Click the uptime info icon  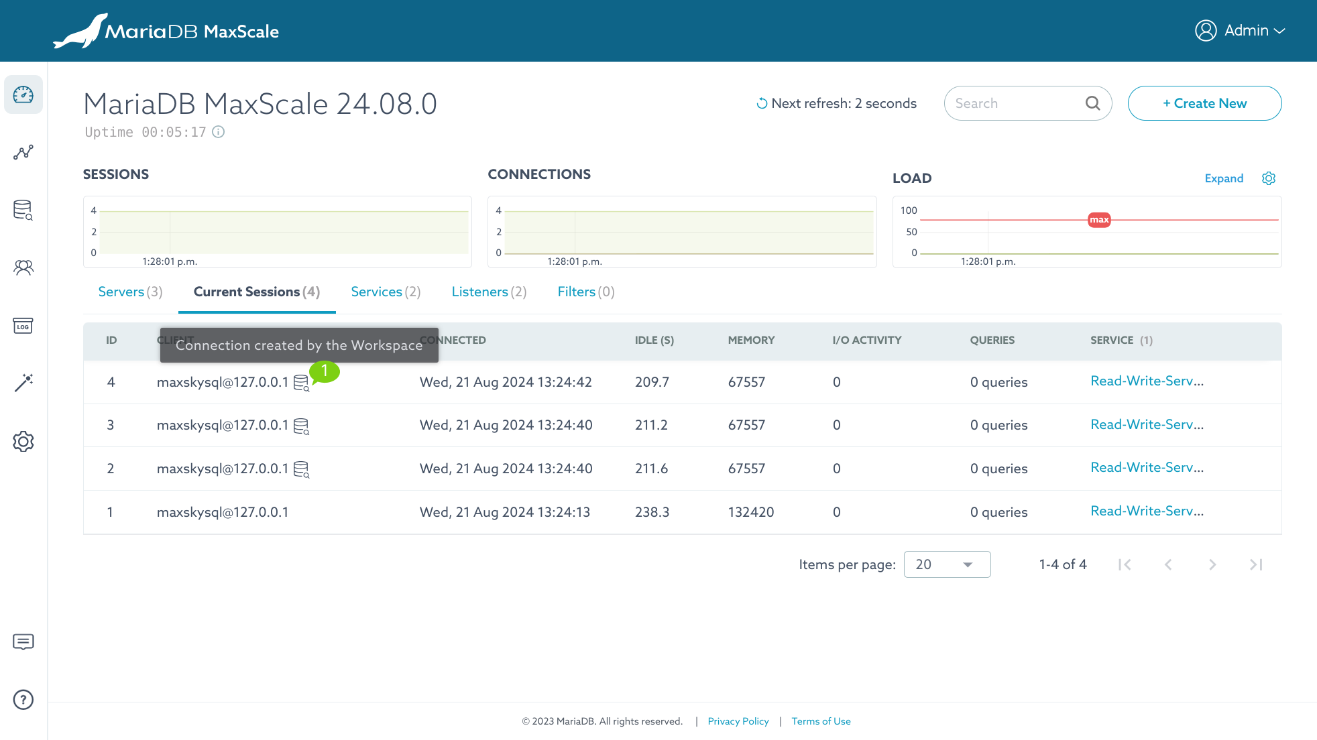(x=219, y=132)
